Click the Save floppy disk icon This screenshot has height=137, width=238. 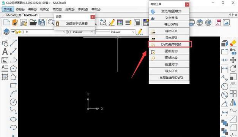[x=24, y=22]
